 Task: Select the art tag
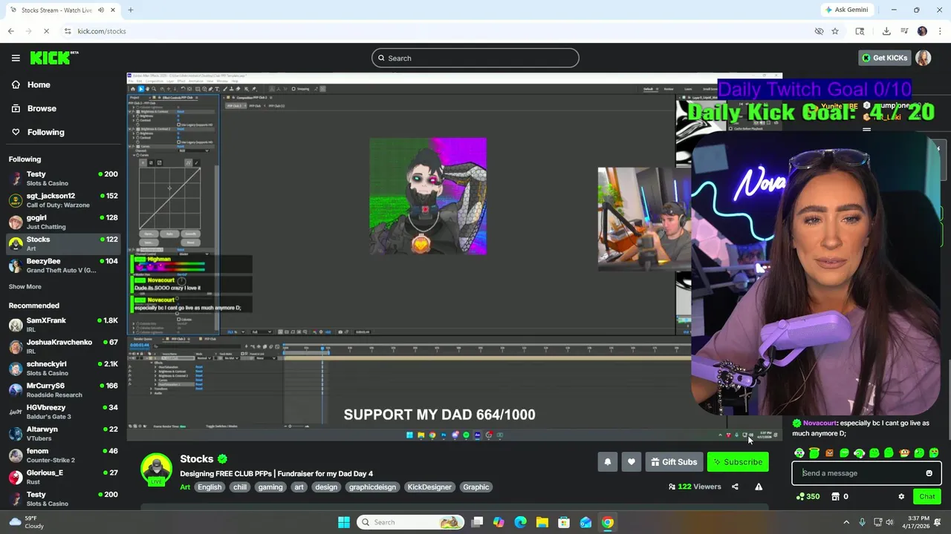299,487
